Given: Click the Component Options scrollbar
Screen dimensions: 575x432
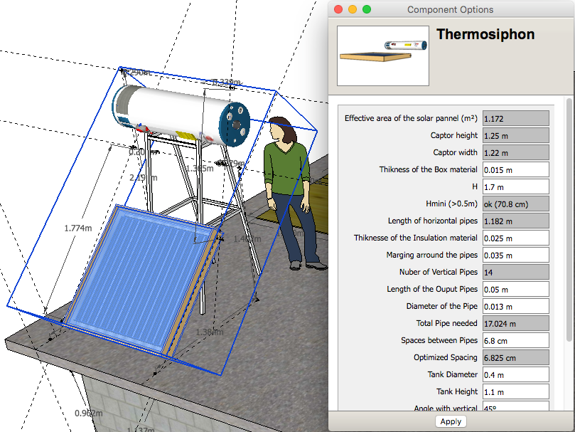Looking at the screenshot, I should [x=569, y=219].
